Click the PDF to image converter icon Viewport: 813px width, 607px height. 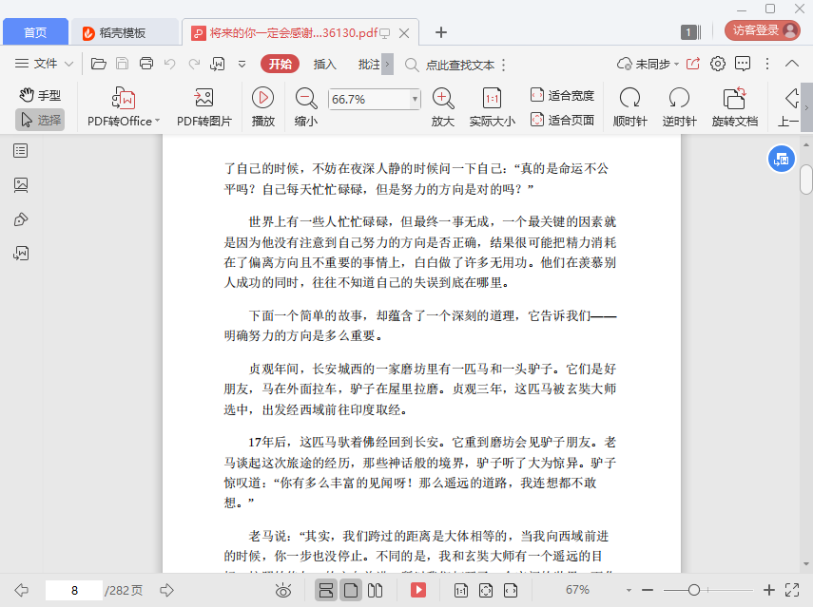203,98
